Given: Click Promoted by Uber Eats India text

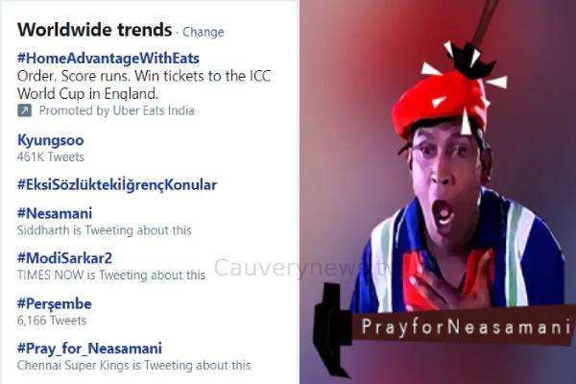Looking at the screenshot, I should (x=117, y=110).
